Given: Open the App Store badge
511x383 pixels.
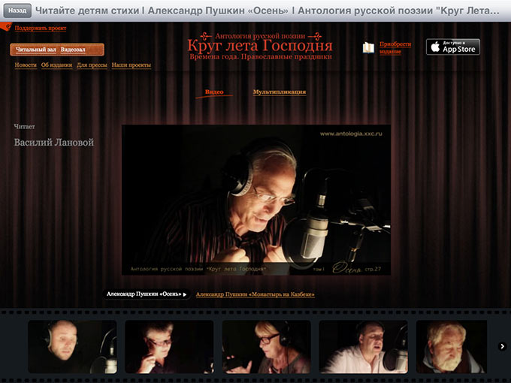Looking at the screenshot, I should click(453, 47).
